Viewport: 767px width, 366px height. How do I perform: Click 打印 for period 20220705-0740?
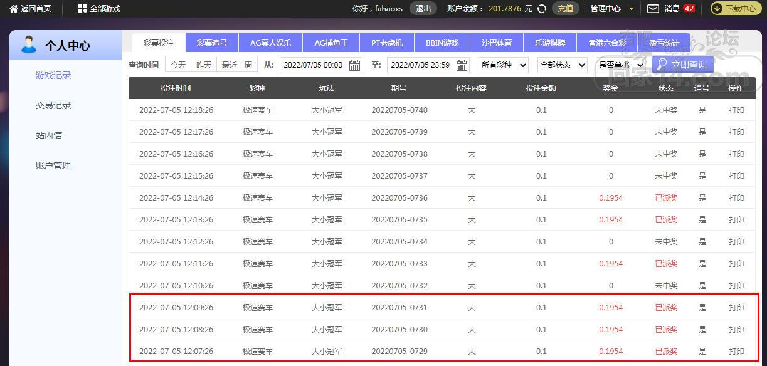point(736,110)
